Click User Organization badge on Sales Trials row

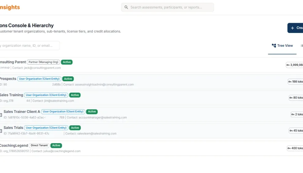pyautogui.click(x=46, y=128)
